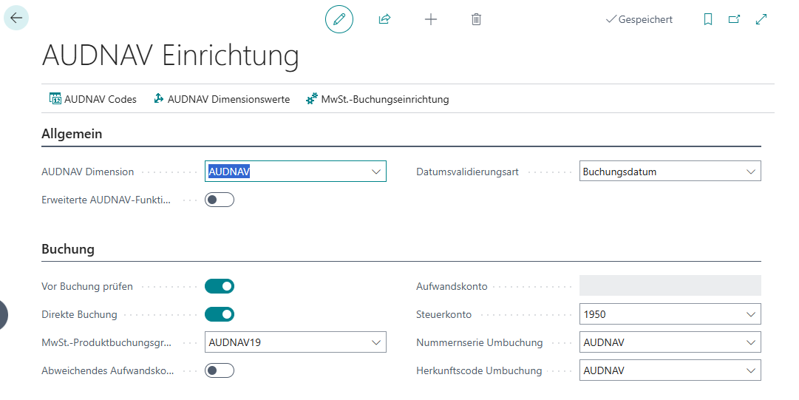This screenshot has width=799, height=400.
Task: Click the Aufwandskonto label
Action: tap(452, 286)
